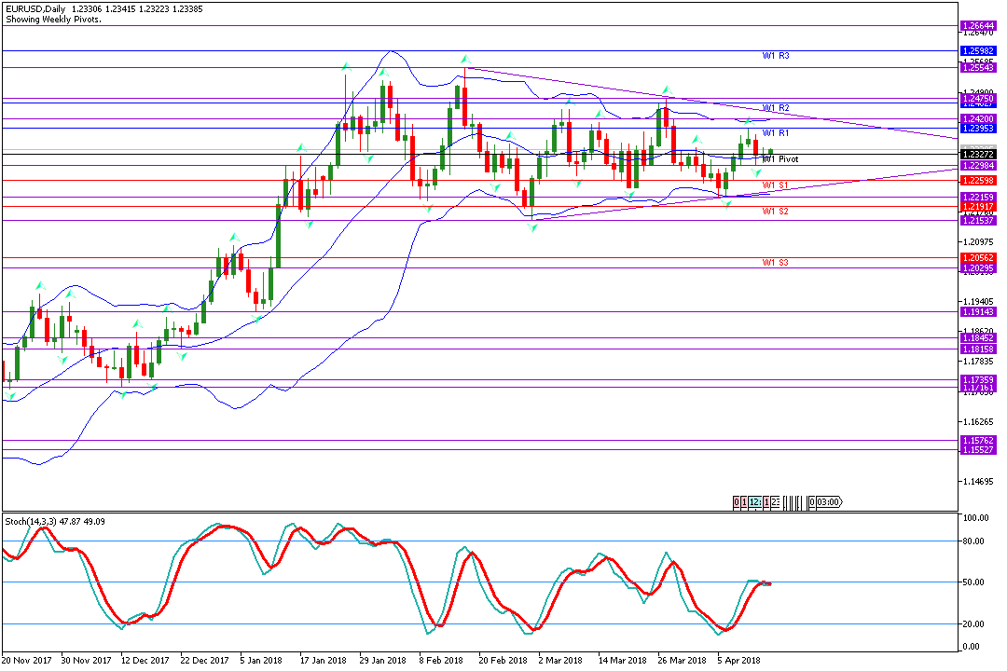This screenshot has height=671, width=1007.
Task: Click the 5 Apr 2018 date label
Action: click(x=738, y=660)
